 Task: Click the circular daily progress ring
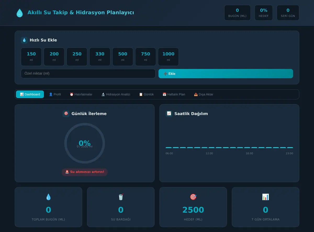coord(85,143)
